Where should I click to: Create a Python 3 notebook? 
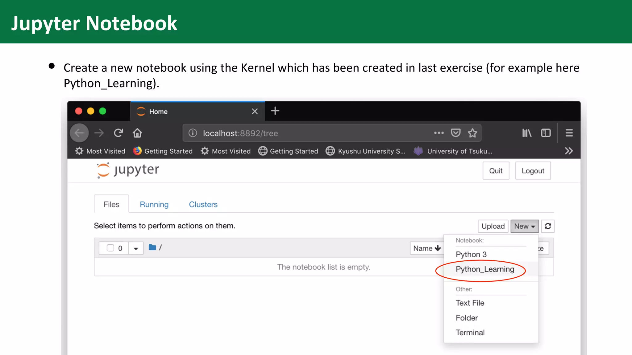(491, 255)
